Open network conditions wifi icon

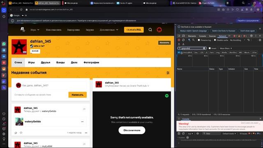[249, 40]
